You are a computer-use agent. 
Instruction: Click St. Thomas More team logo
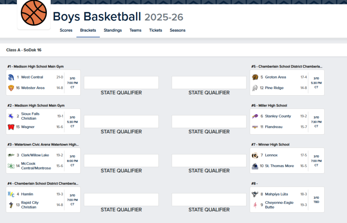click(255, 166)
